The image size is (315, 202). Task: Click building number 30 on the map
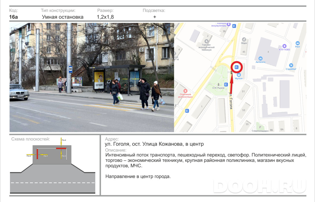click(224, 31)
